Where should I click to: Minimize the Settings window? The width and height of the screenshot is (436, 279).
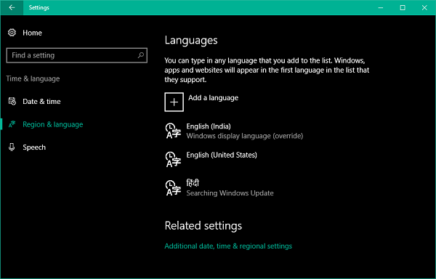pos(381,8)
